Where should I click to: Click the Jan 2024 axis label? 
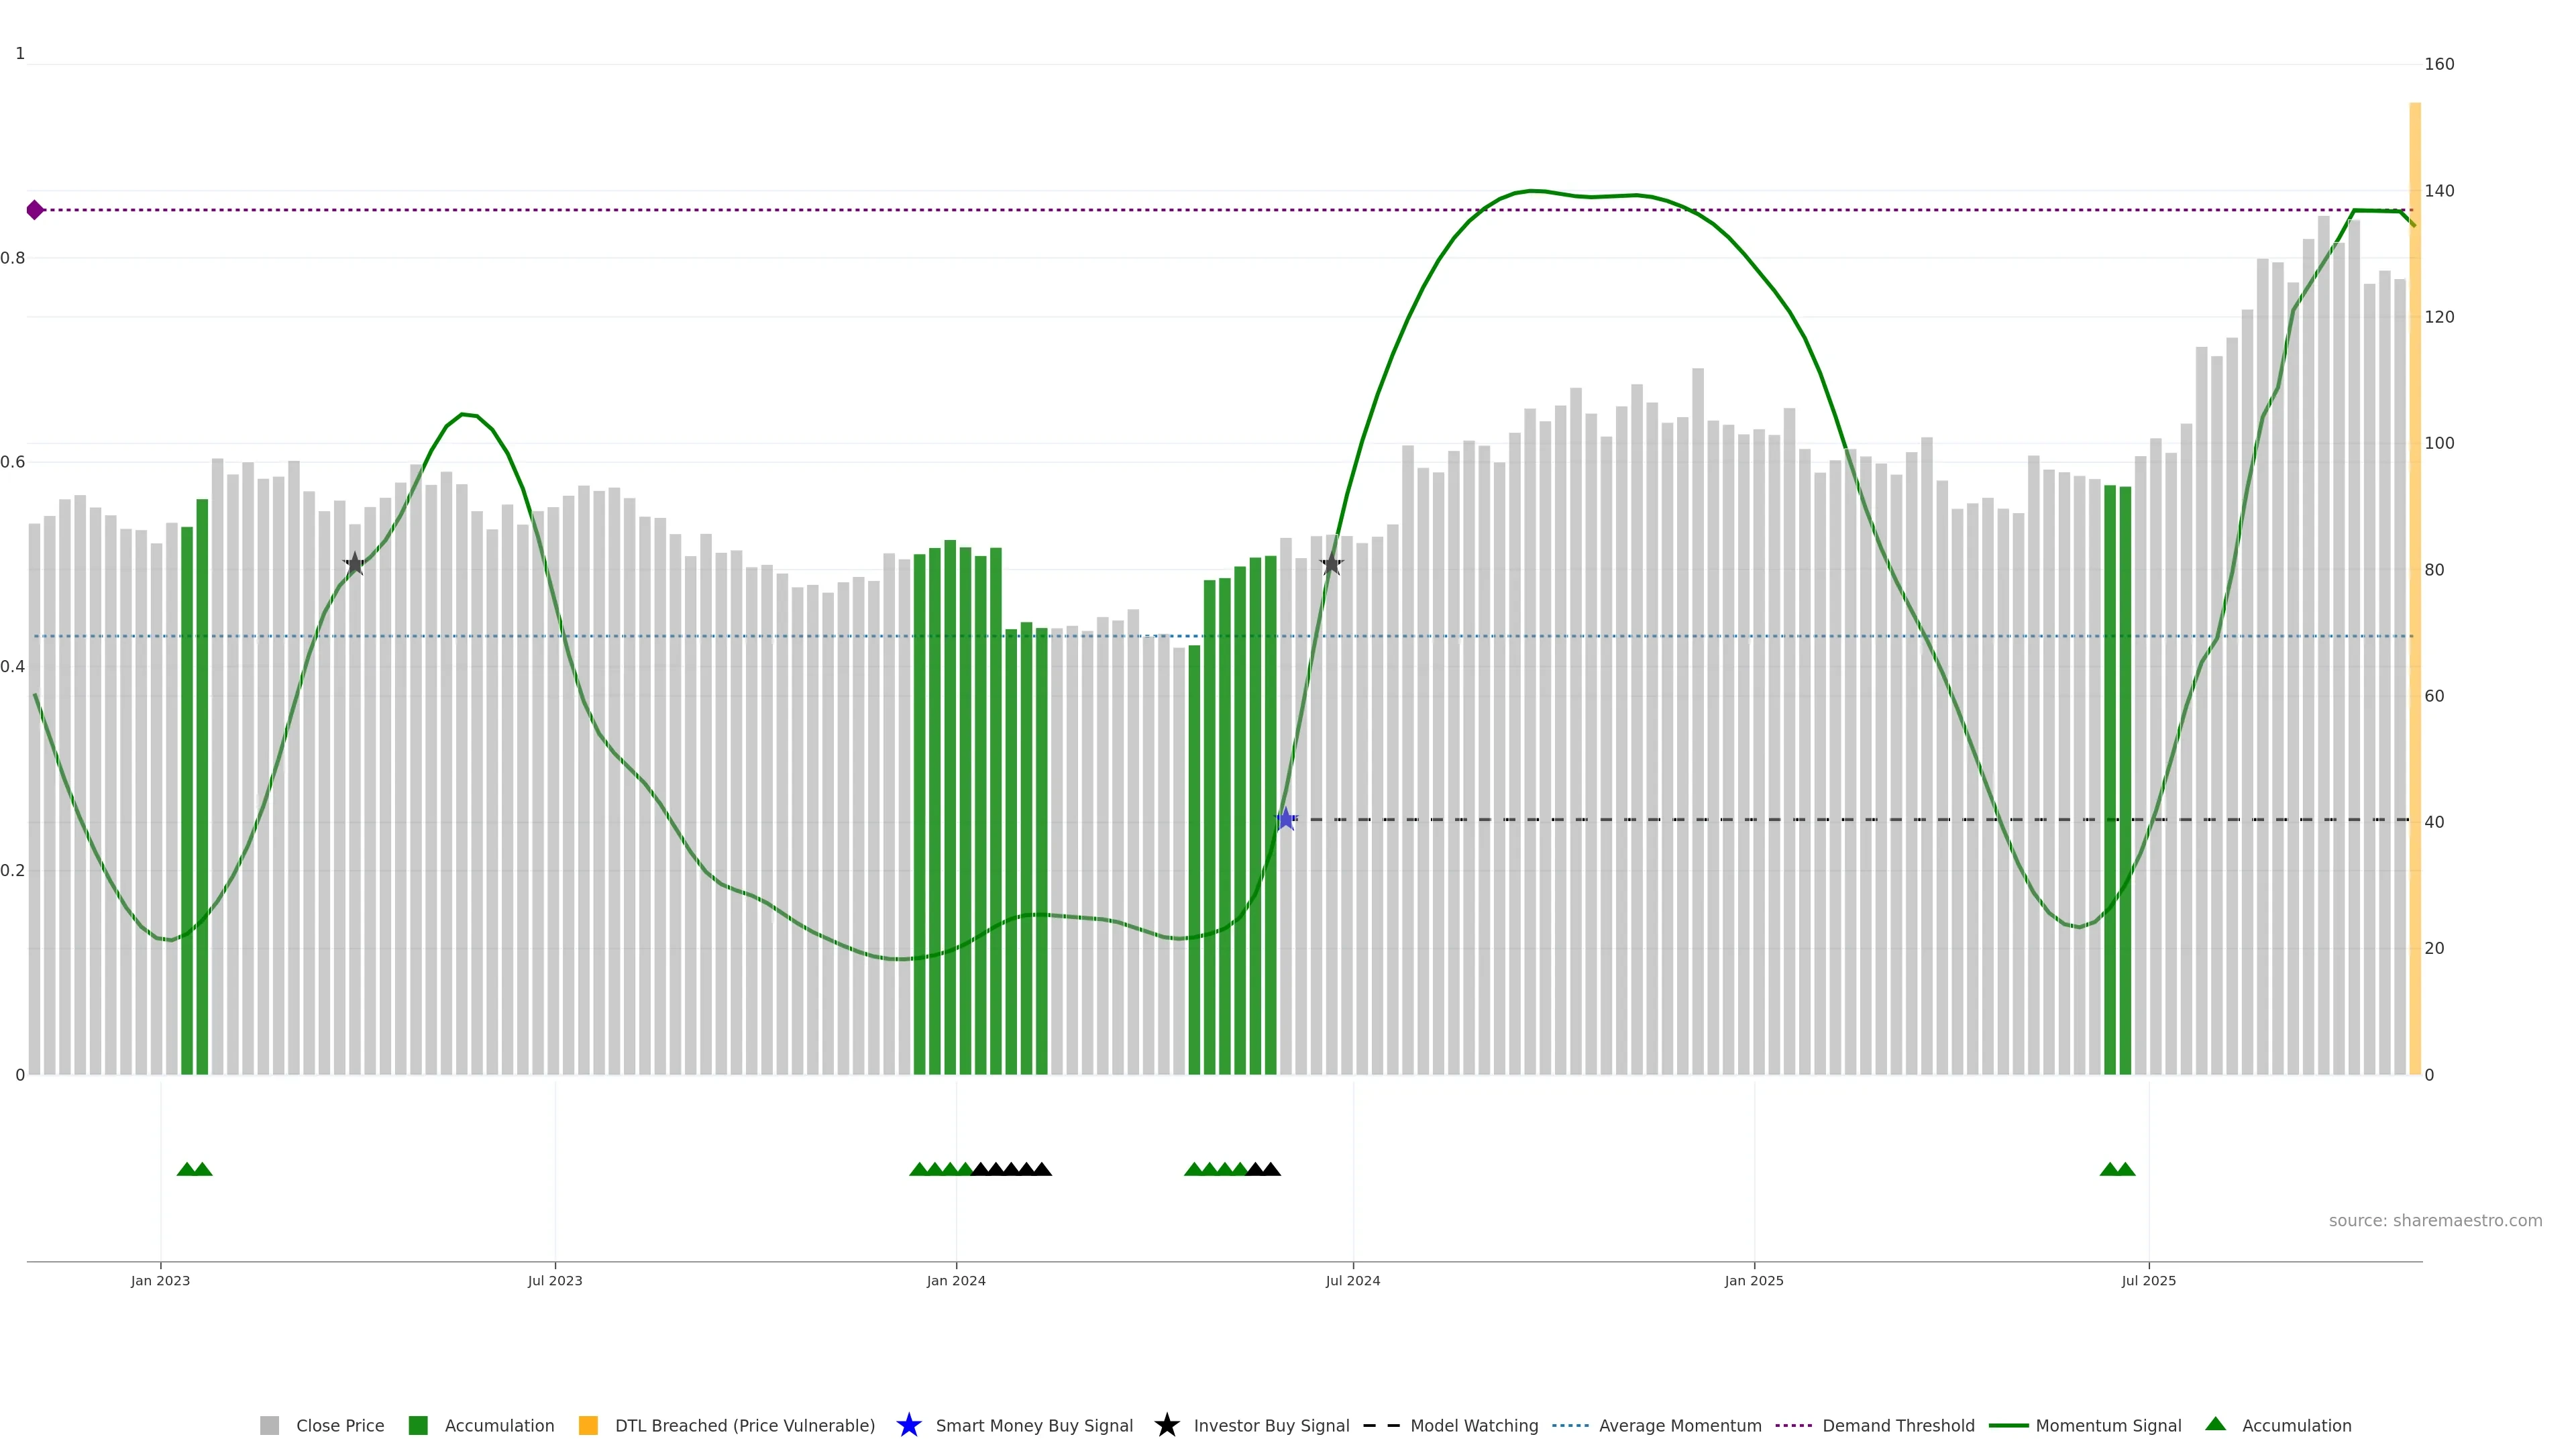click(956, 1280)
